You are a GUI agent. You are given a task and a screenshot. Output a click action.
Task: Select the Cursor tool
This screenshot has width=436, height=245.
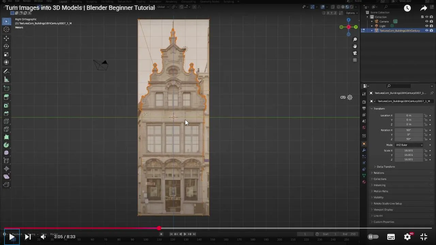(x=6, y=30)
